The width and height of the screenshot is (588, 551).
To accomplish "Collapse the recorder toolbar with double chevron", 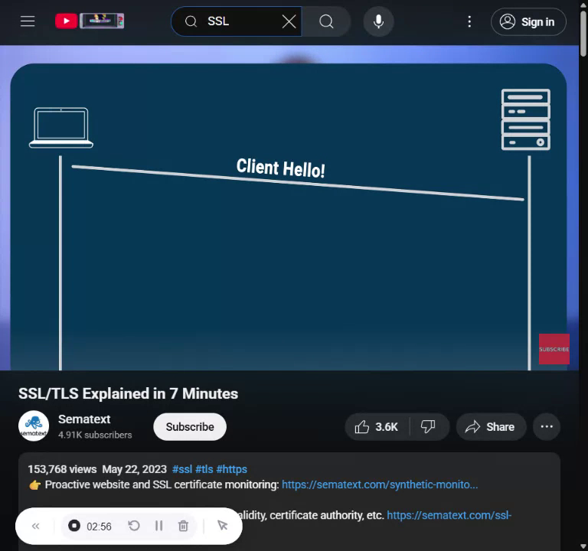I will [x=36, y=526].
